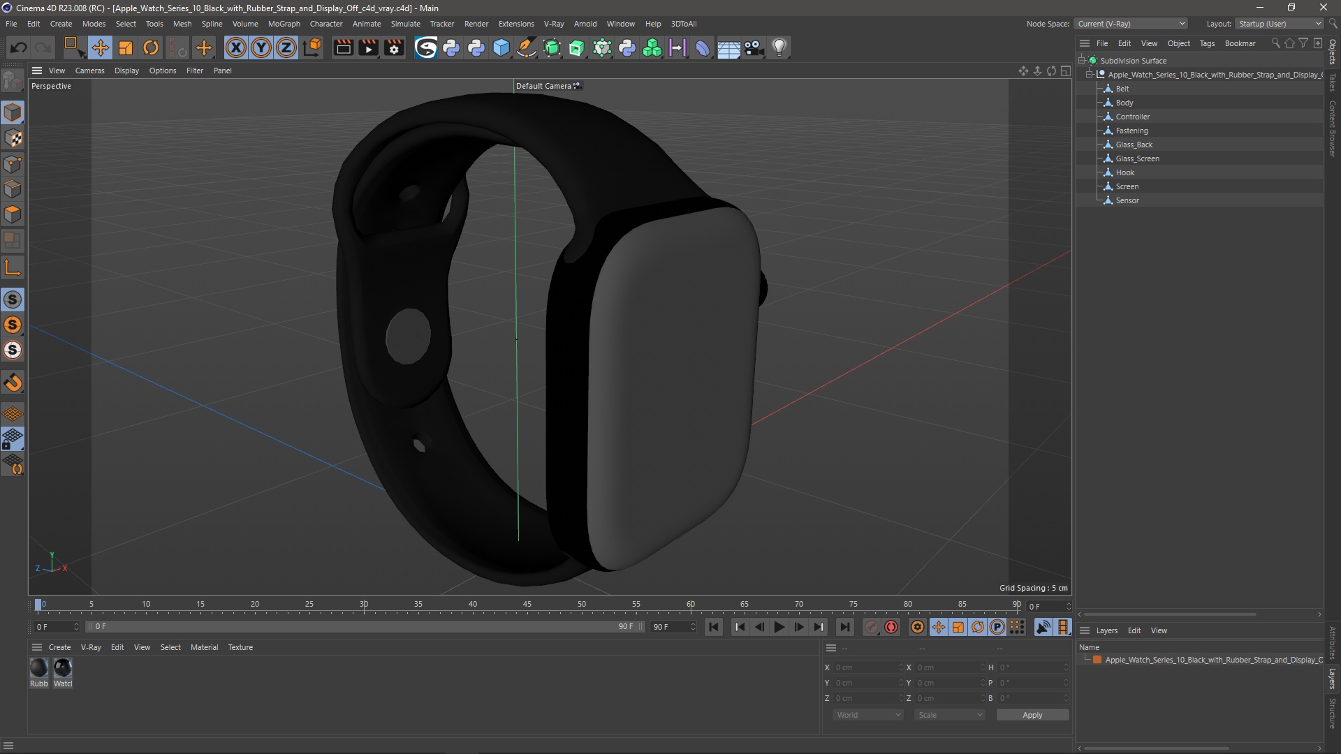The width and height of the screenshot is (1341, 754).
Task: Click the Spline Pen tool icon
Action: tap(527, 47)
